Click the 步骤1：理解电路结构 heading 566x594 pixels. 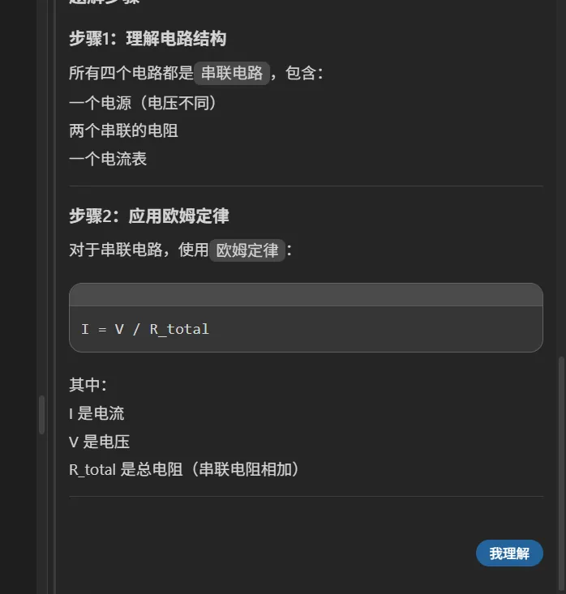(x=148, y=38)
